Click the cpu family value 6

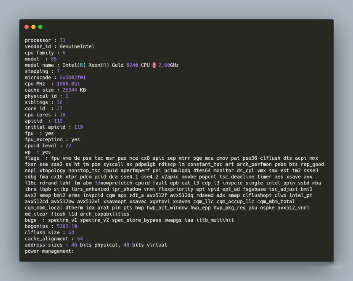pos(64,52)
